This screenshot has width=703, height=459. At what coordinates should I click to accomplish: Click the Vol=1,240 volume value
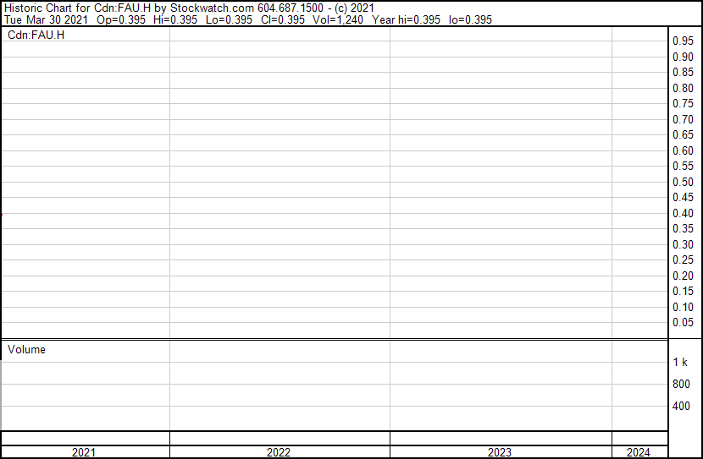click(338, 19)
